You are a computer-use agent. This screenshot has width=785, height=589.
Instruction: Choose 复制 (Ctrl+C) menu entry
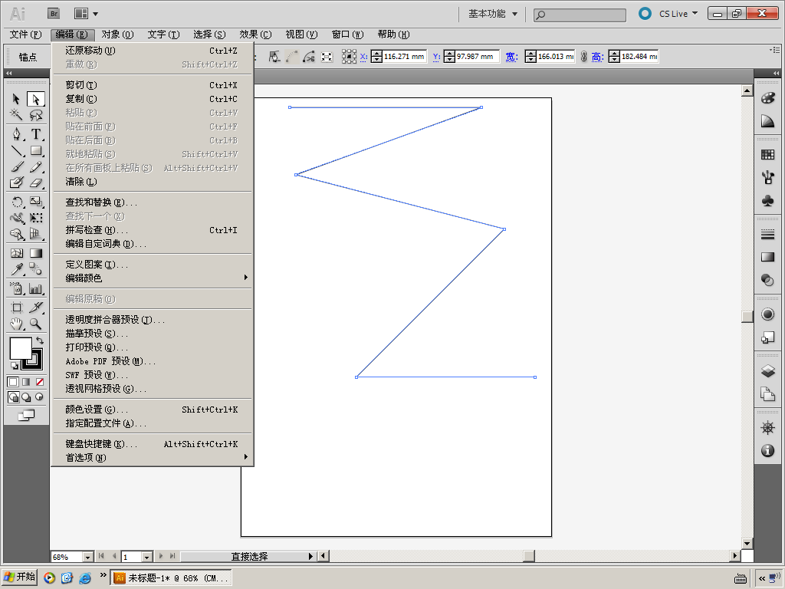pyautogui.click(x=153, y=99)
